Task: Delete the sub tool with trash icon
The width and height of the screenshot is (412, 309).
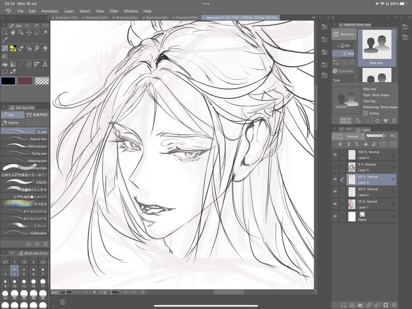Action: [46, 244]
